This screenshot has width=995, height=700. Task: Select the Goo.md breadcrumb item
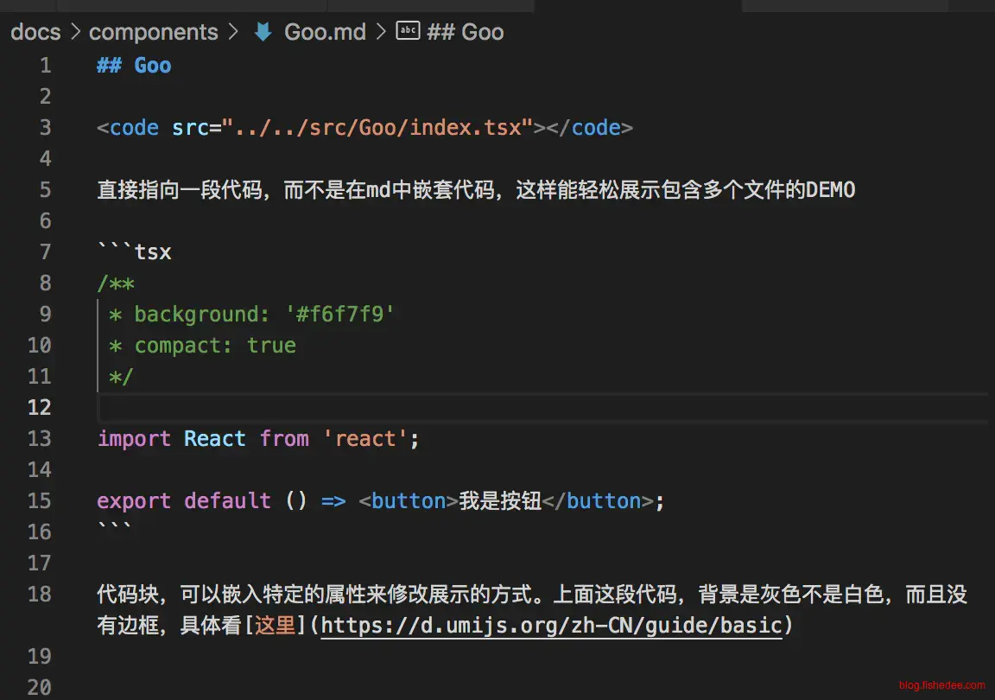(x=325, y=32)
